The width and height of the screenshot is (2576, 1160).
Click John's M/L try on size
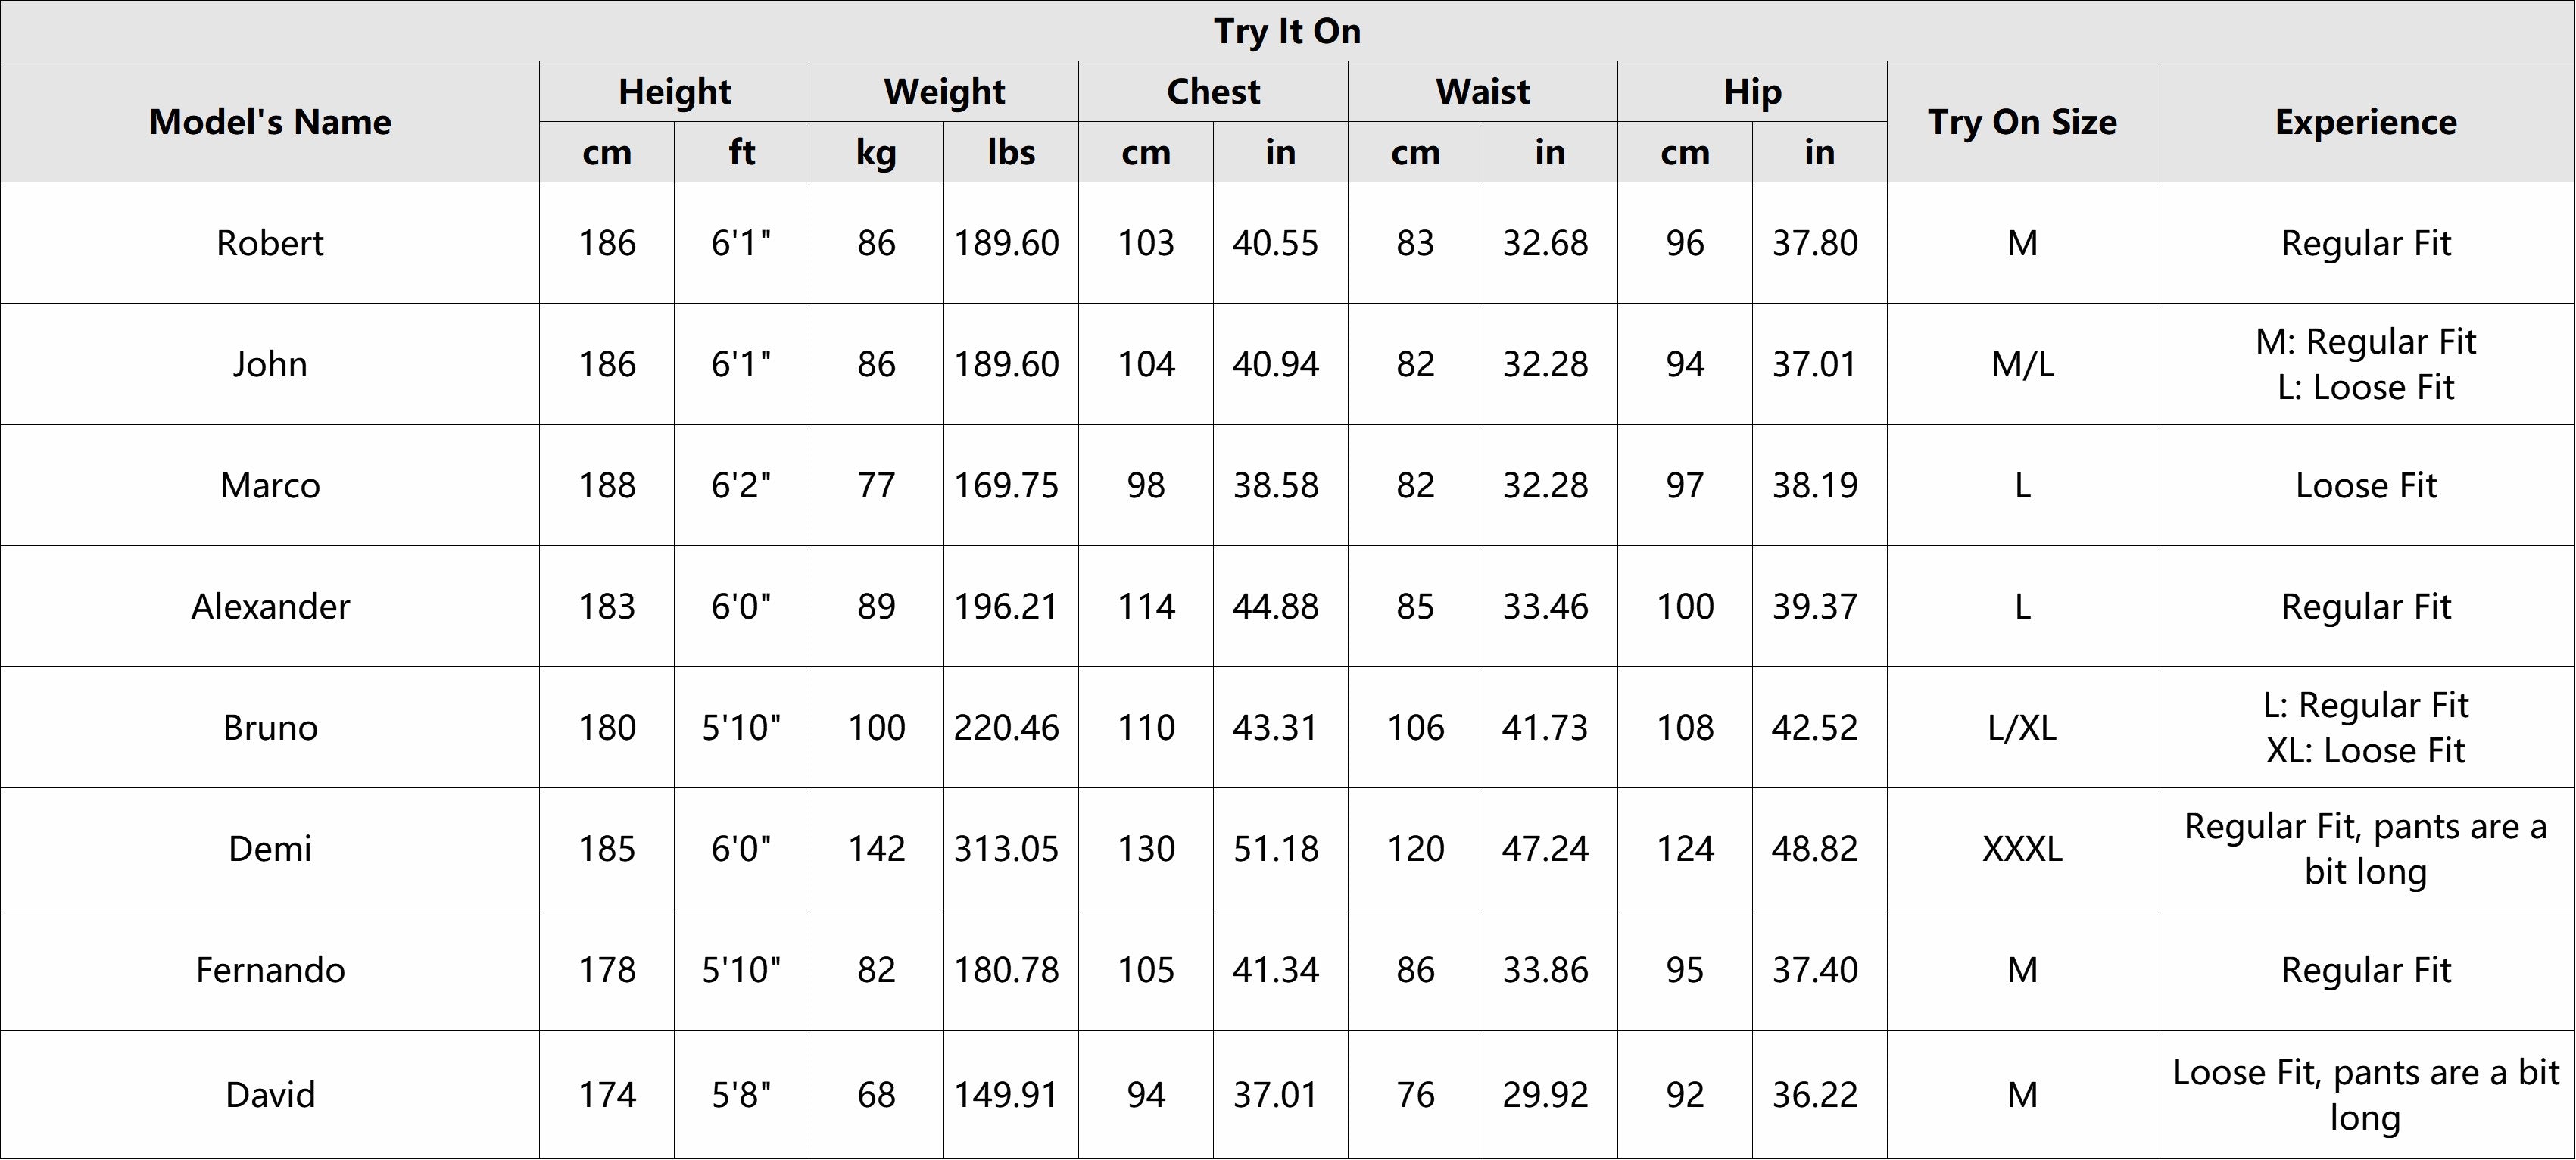pos(2021,364)
